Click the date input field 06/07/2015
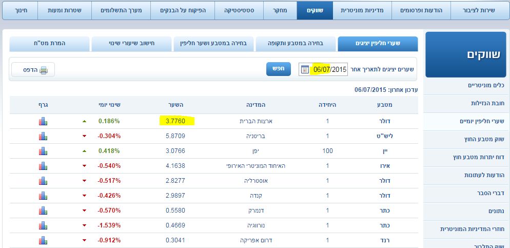Image resolution: width=510 pixels, height=248 pixels. [x=330, y=69]
